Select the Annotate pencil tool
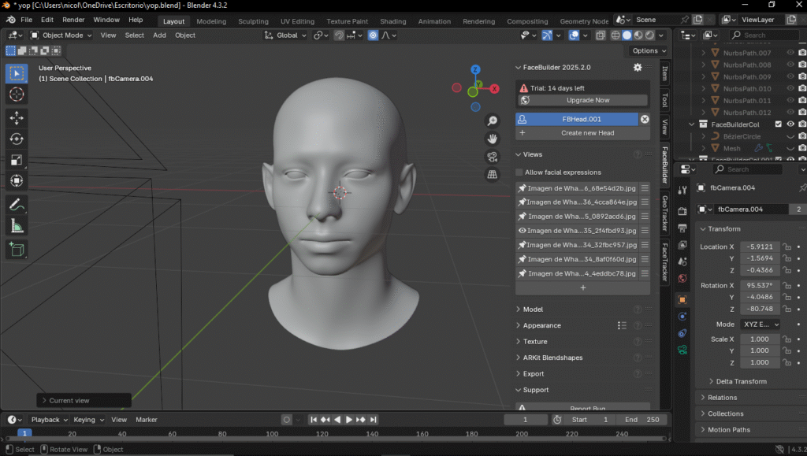This screenshot has height=456, width=807. click(x=17, y=204)
